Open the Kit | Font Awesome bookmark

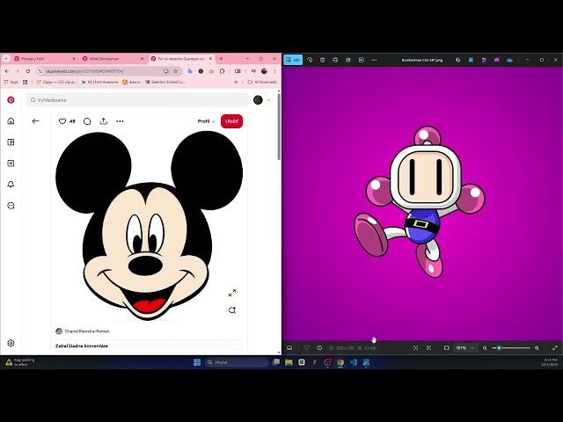99,82
